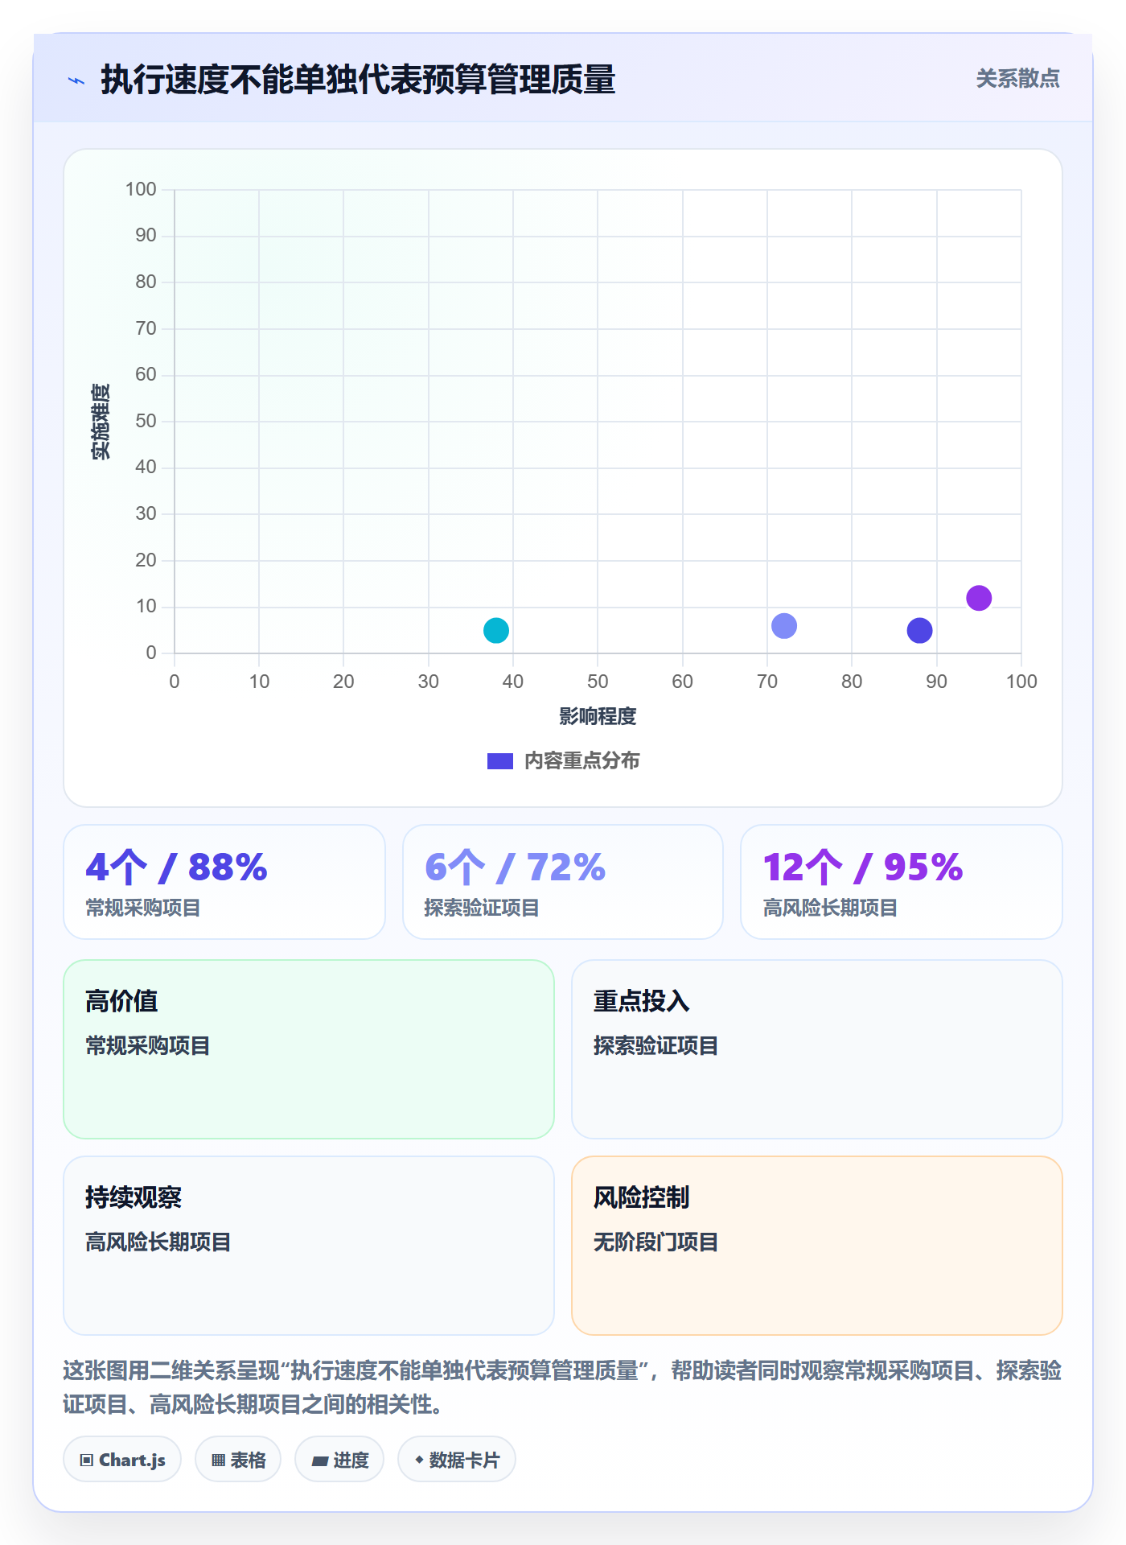This screenshot has width=1126, height=1545.
Task: Click the 数据卡片 tag
Action: 457,1460
